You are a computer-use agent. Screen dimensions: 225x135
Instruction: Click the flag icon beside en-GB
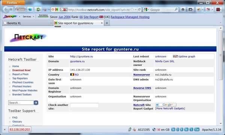[x=158, y=129]
